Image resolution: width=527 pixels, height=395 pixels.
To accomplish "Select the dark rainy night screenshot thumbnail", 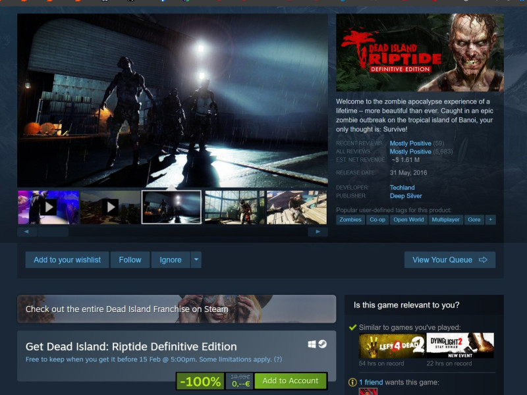I will point(172,207).
